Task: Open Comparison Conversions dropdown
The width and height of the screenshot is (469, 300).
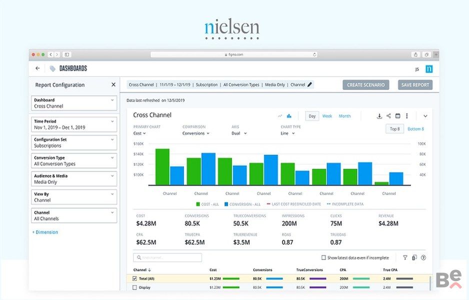Action: pyautogui.click(x=196, y=133)
